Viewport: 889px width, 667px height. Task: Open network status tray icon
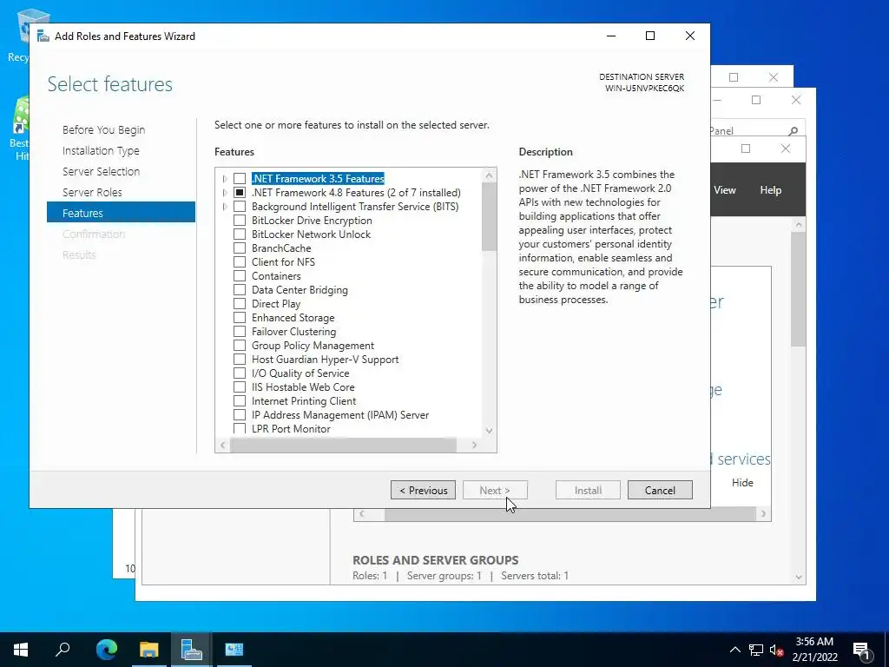(756, 650)
